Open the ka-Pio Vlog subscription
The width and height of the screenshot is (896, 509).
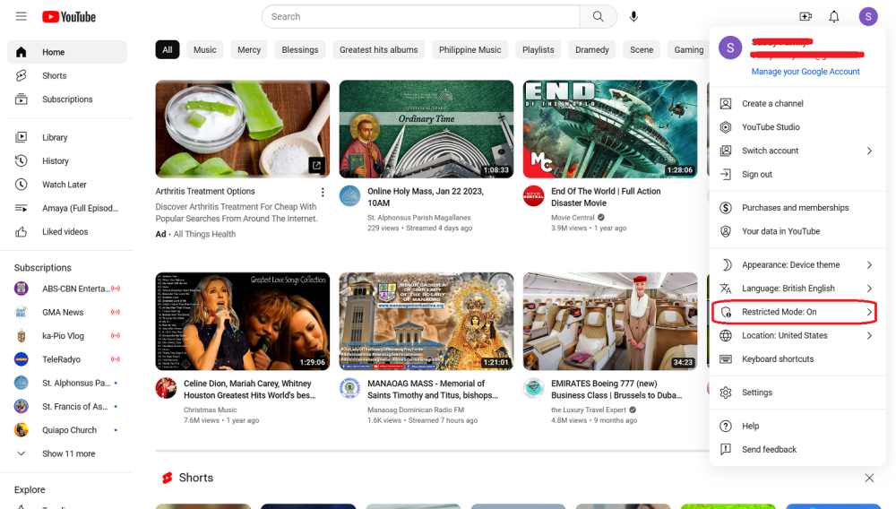[67, 336]
